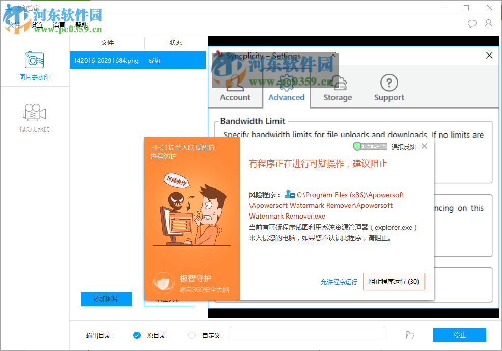This screenshot has height=351, width=502.
Task: Choose the 自定义 output directory option
Action: tap(191, 335)
